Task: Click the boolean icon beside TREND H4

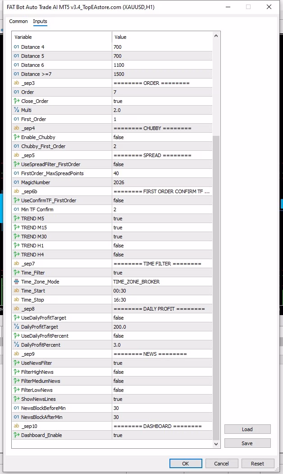Action: (16, 255)
